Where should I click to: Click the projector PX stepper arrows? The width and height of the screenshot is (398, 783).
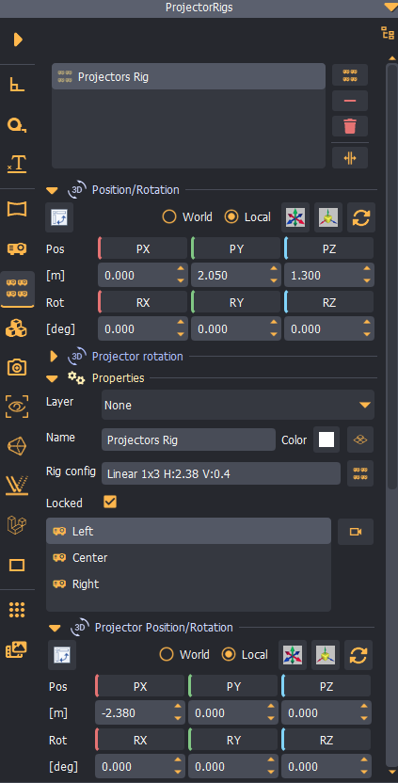[178, 712]
